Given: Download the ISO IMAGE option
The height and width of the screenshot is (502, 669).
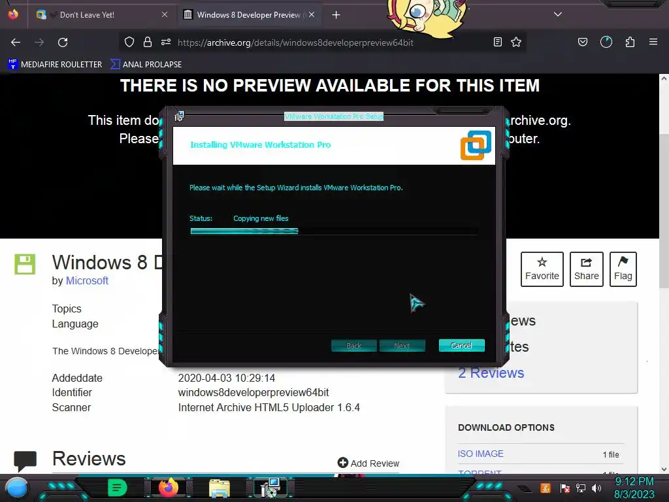Looking at the screenshot, I should point(480,454).
